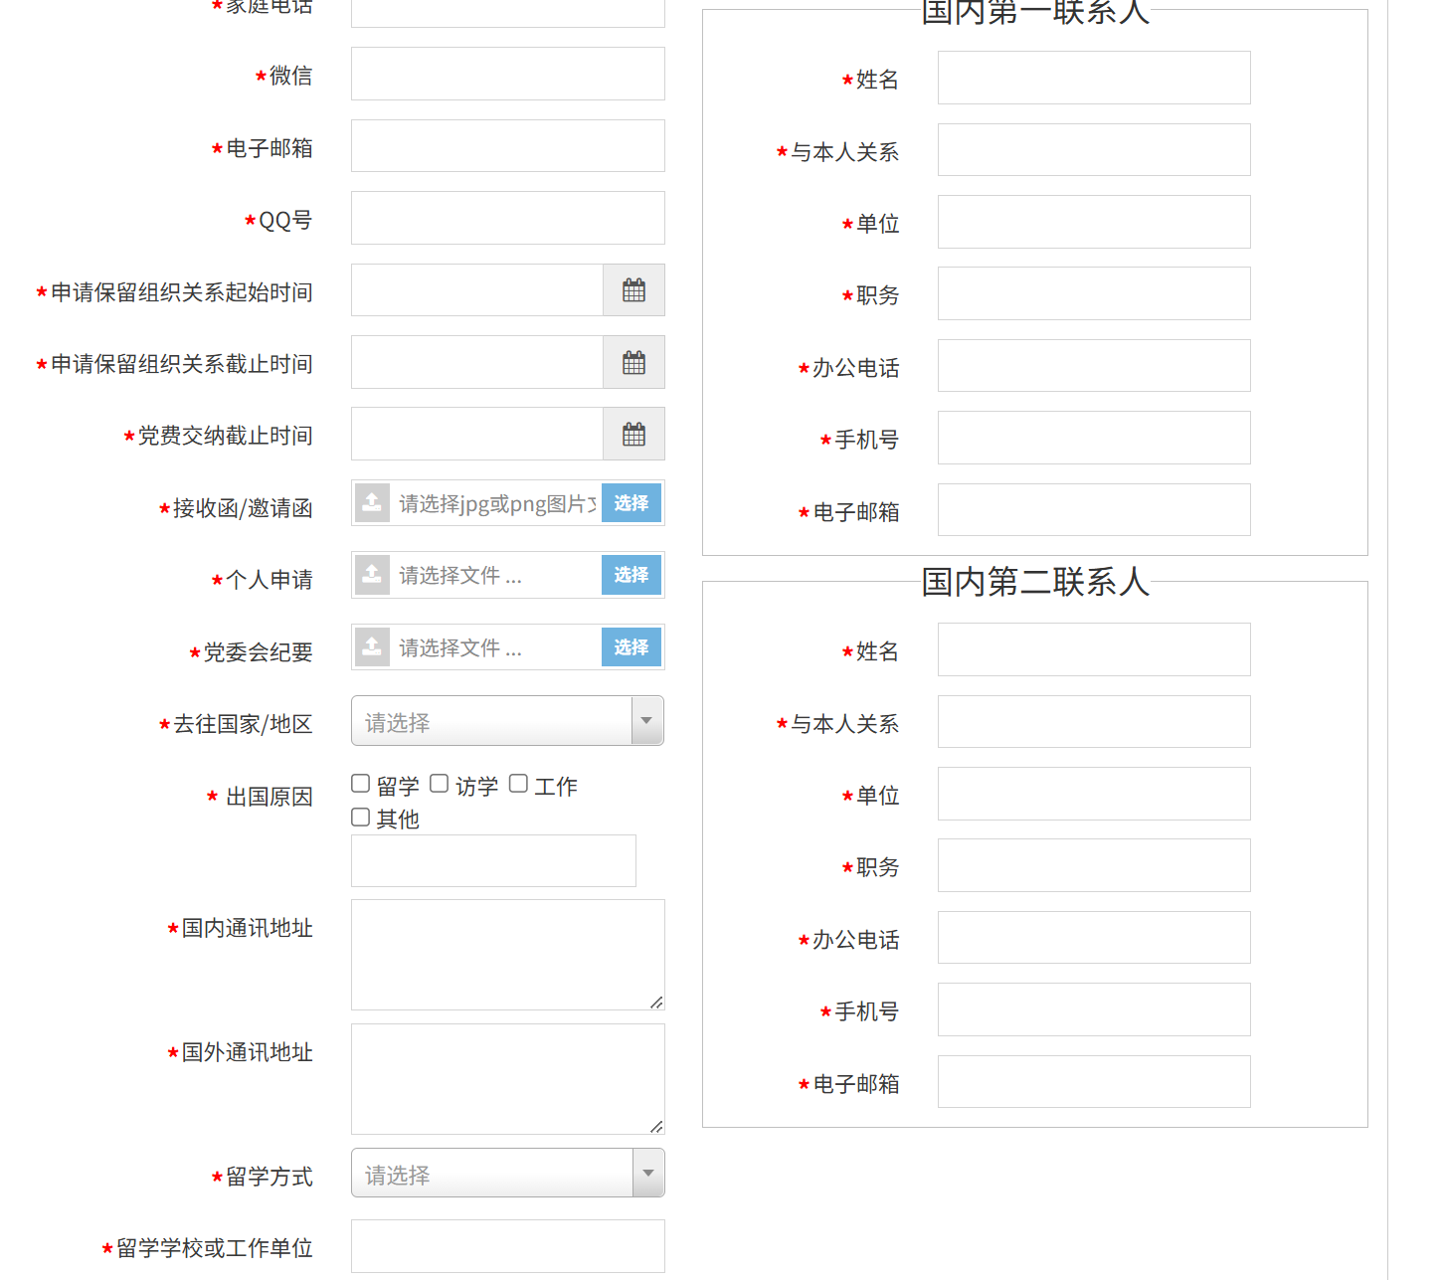The width and height of the screenshot is (1442, 1280).
Task: Open calendar for 申请保留组织关系截止时间
Action: click(633, 363)
